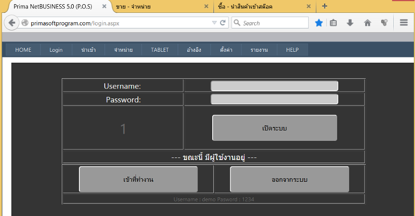Click the address bar URL primasoftprogram.com
This screenshot has height=216, width=415.
[x=75, y=23]
